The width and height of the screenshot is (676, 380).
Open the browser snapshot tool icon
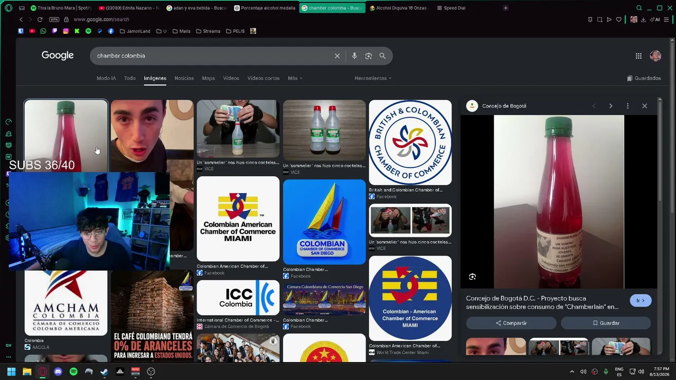[599, 20]
